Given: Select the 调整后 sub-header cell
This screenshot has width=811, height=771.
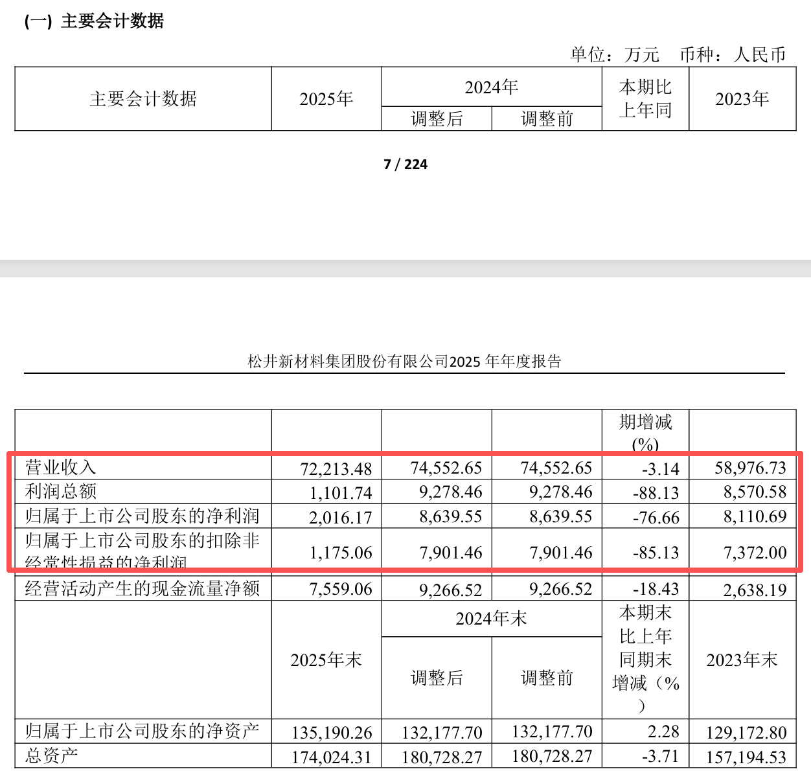Looking at the screenshot, I should (437, 119).
